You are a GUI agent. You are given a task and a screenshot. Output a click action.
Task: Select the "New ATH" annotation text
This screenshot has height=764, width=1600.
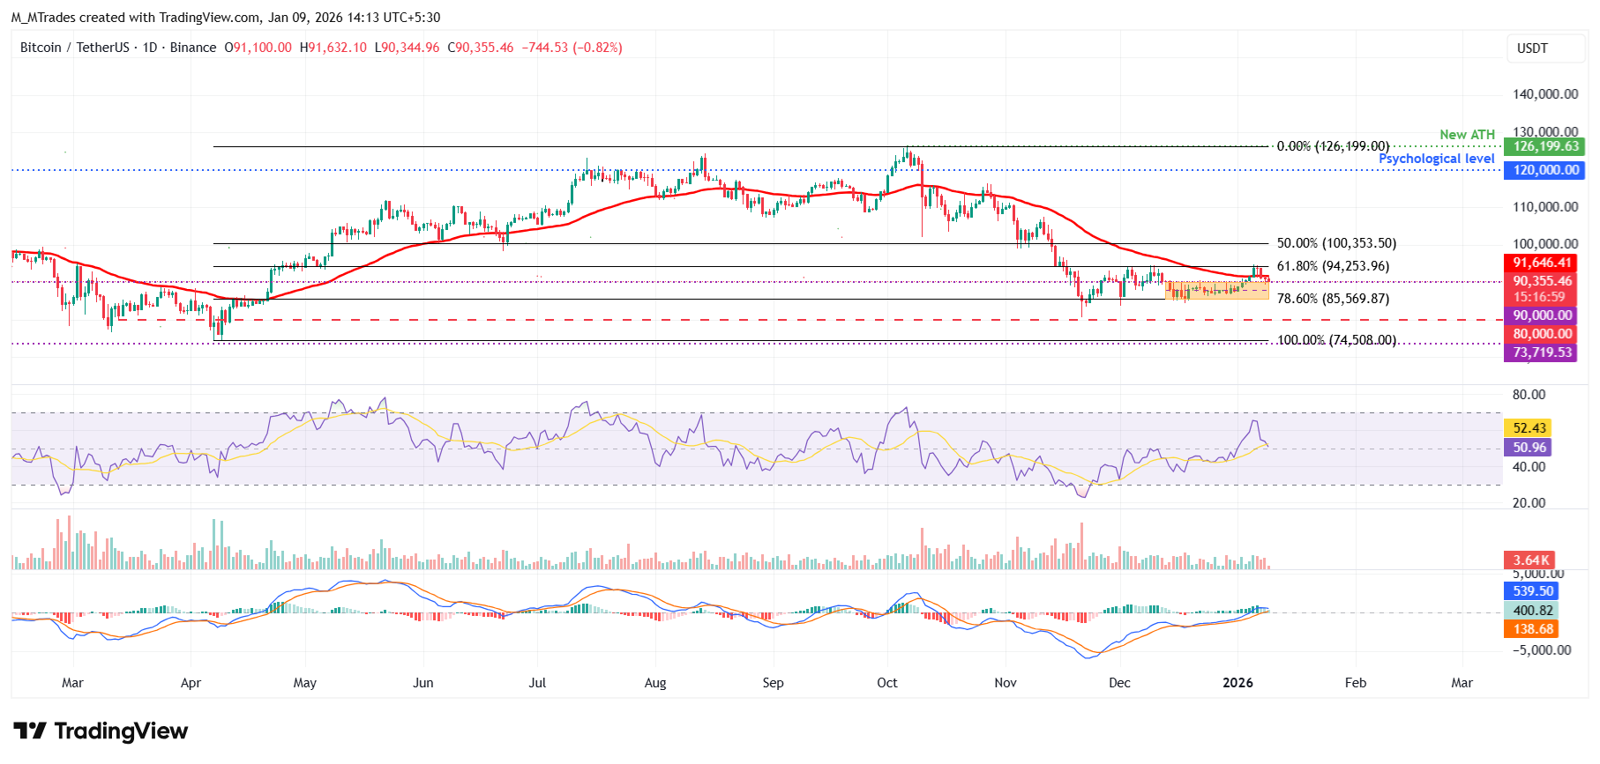1467,135
